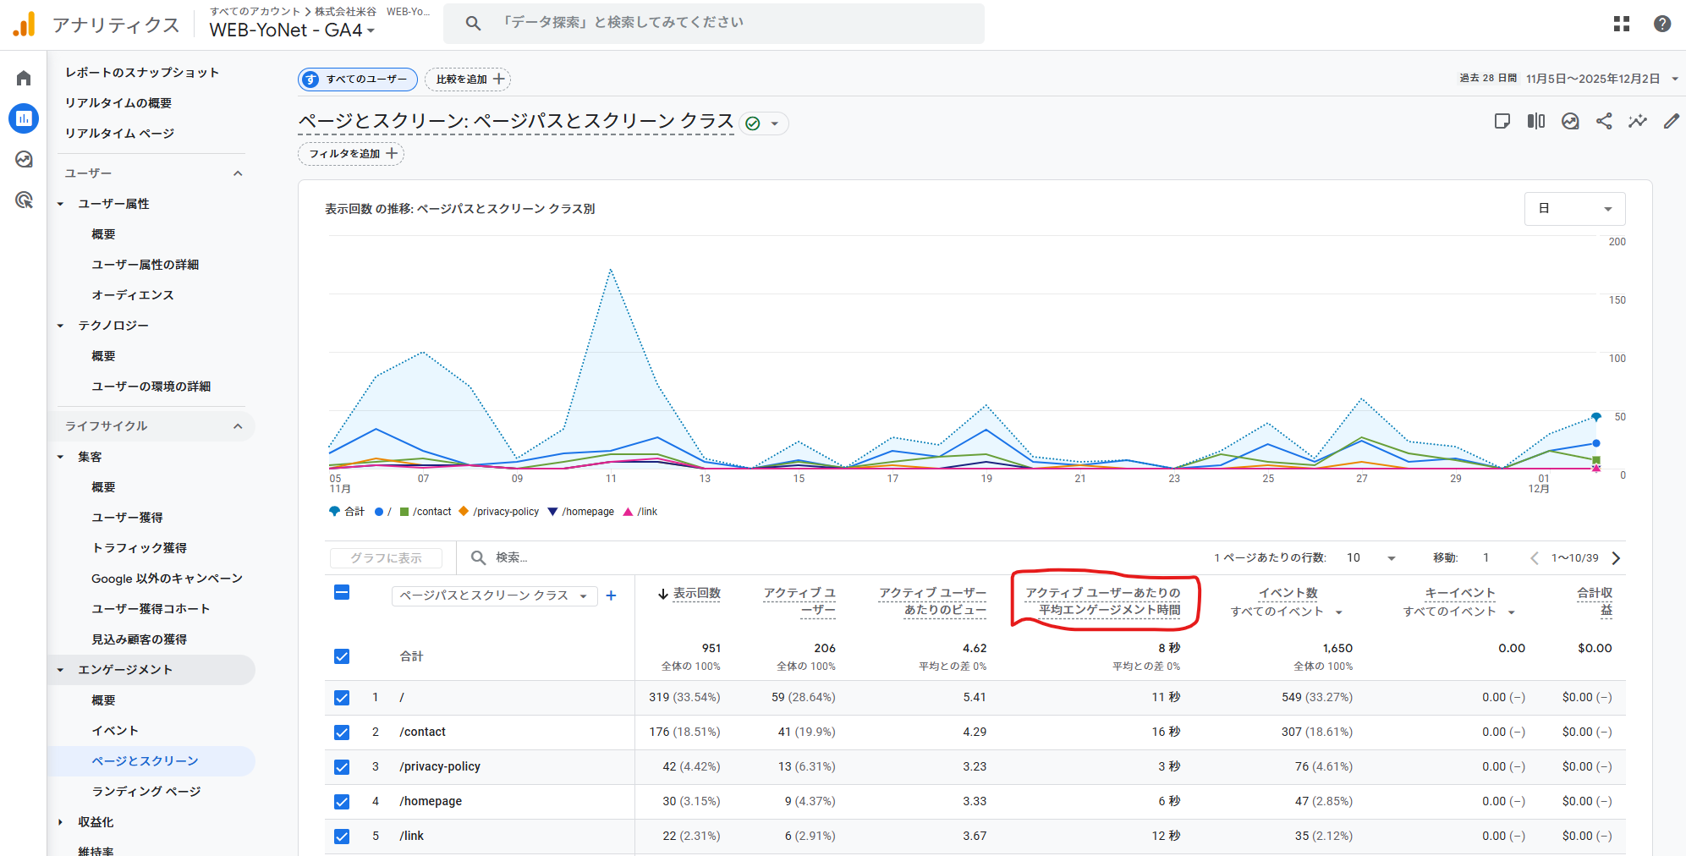The height and width of the screenshot is (856, 1686).
Task: Open the rows per page dropdown
Action: coord(1370,558)
